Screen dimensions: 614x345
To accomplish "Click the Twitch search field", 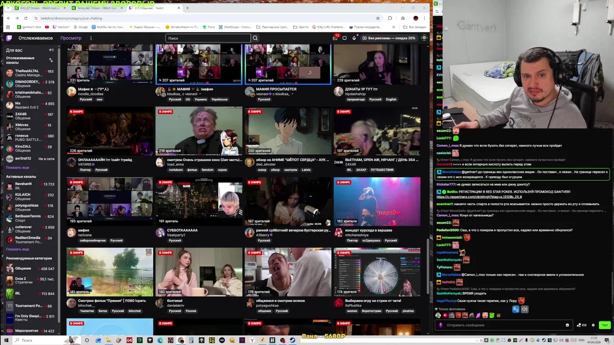I will click(208, 38).
